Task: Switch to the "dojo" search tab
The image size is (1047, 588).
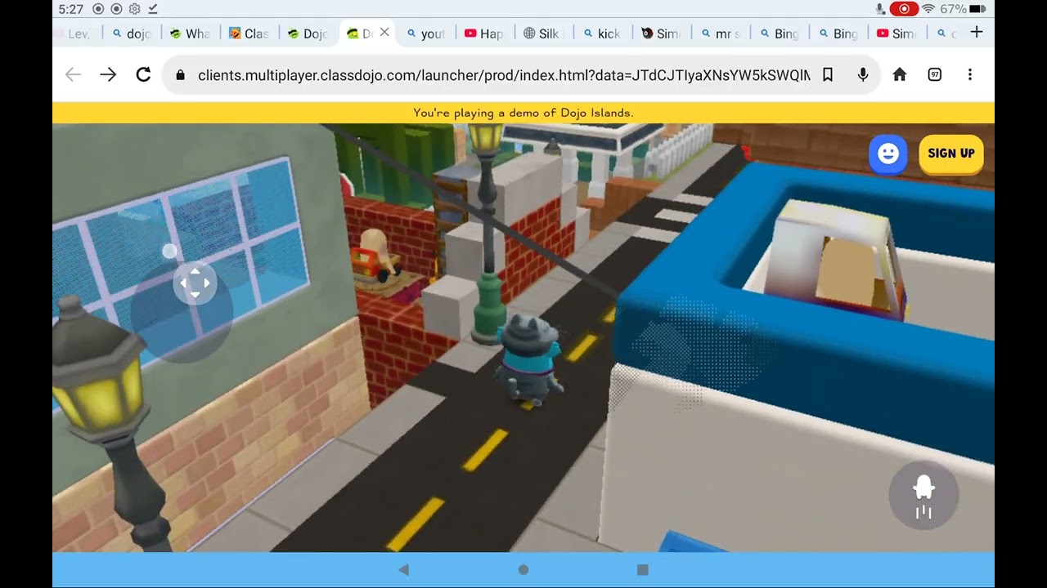Action: [132, 33]
